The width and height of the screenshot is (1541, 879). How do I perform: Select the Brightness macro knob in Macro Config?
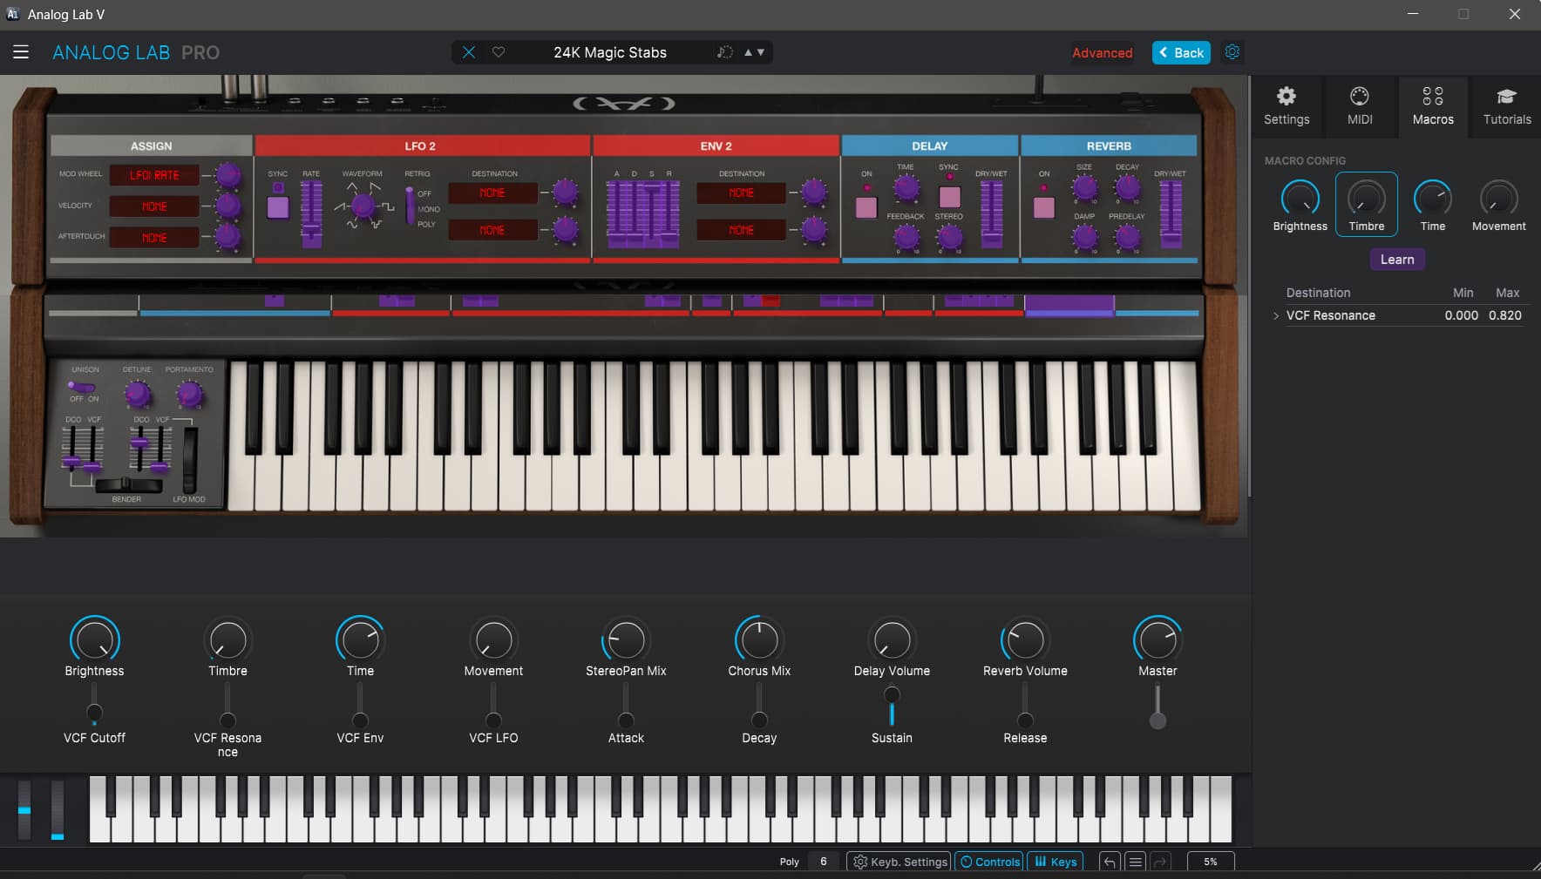(x=1300, y=199)
